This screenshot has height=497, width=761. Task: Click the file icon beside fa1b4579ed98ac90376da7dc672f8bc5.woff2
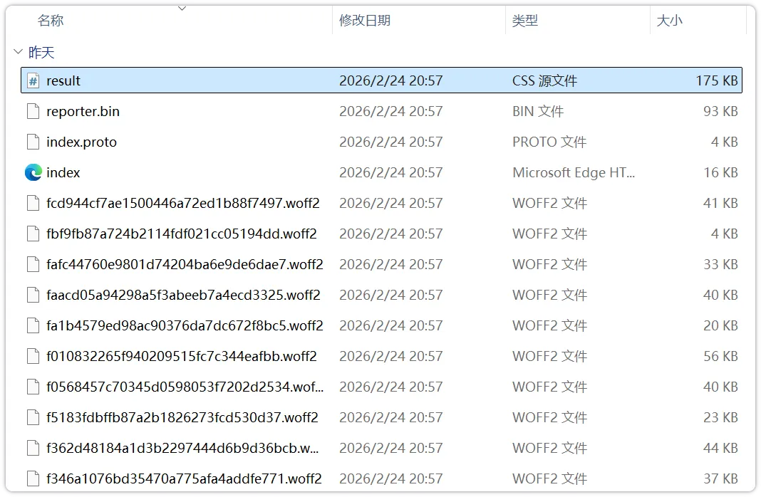click(x=33, y=325)
